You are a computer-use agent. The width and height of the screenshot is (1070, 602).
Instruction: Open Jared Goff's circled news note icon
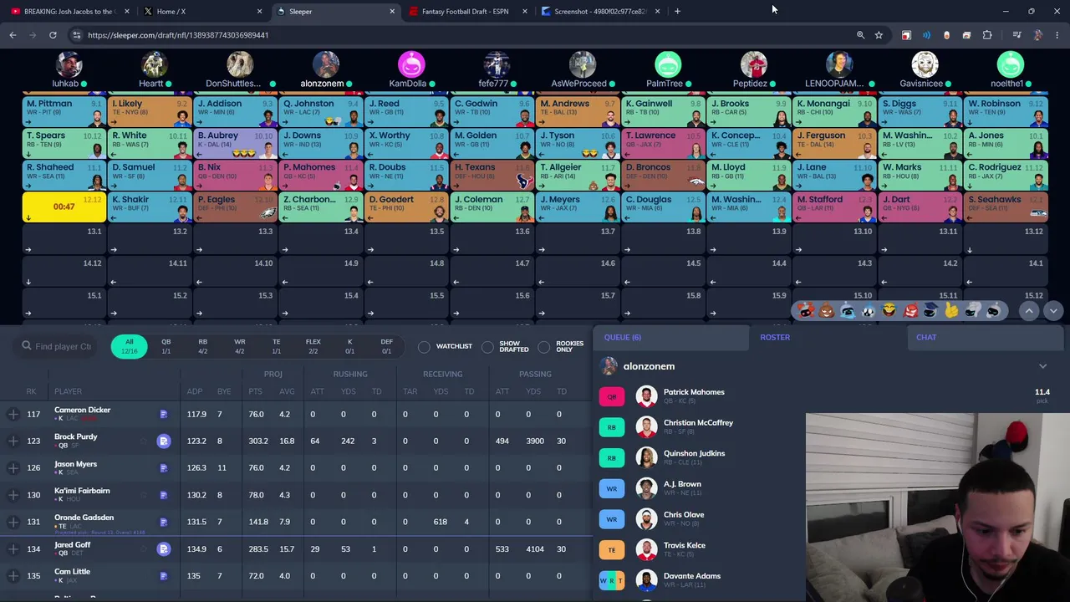point(164,549)
